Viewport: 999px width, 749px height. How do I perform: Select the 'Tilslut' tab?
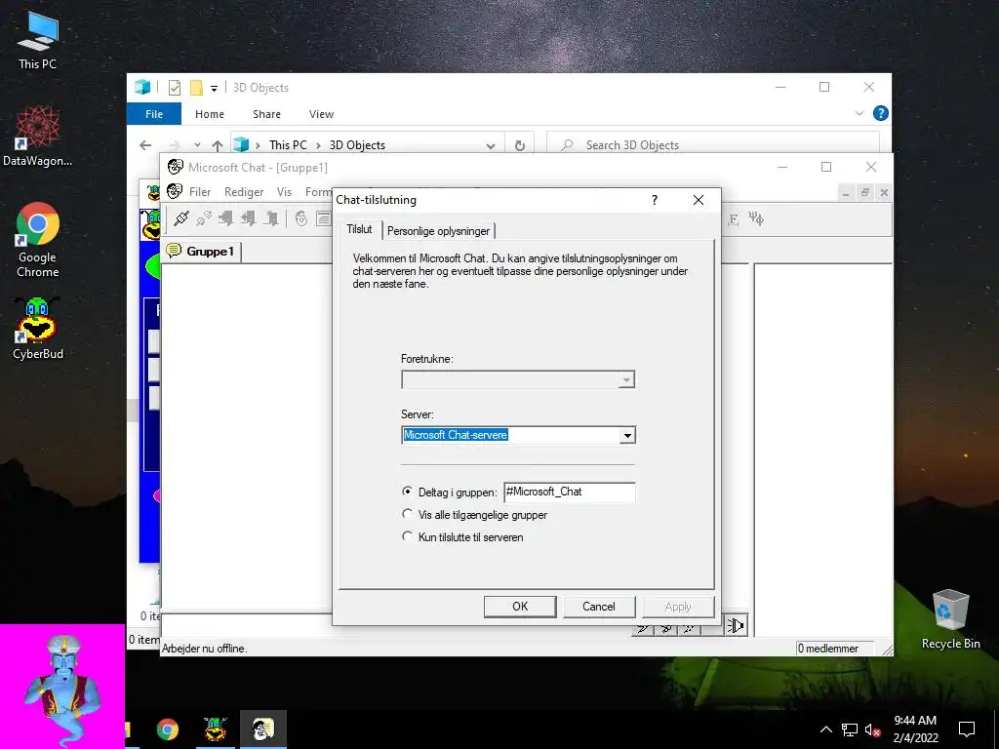(x=359, y=229)
